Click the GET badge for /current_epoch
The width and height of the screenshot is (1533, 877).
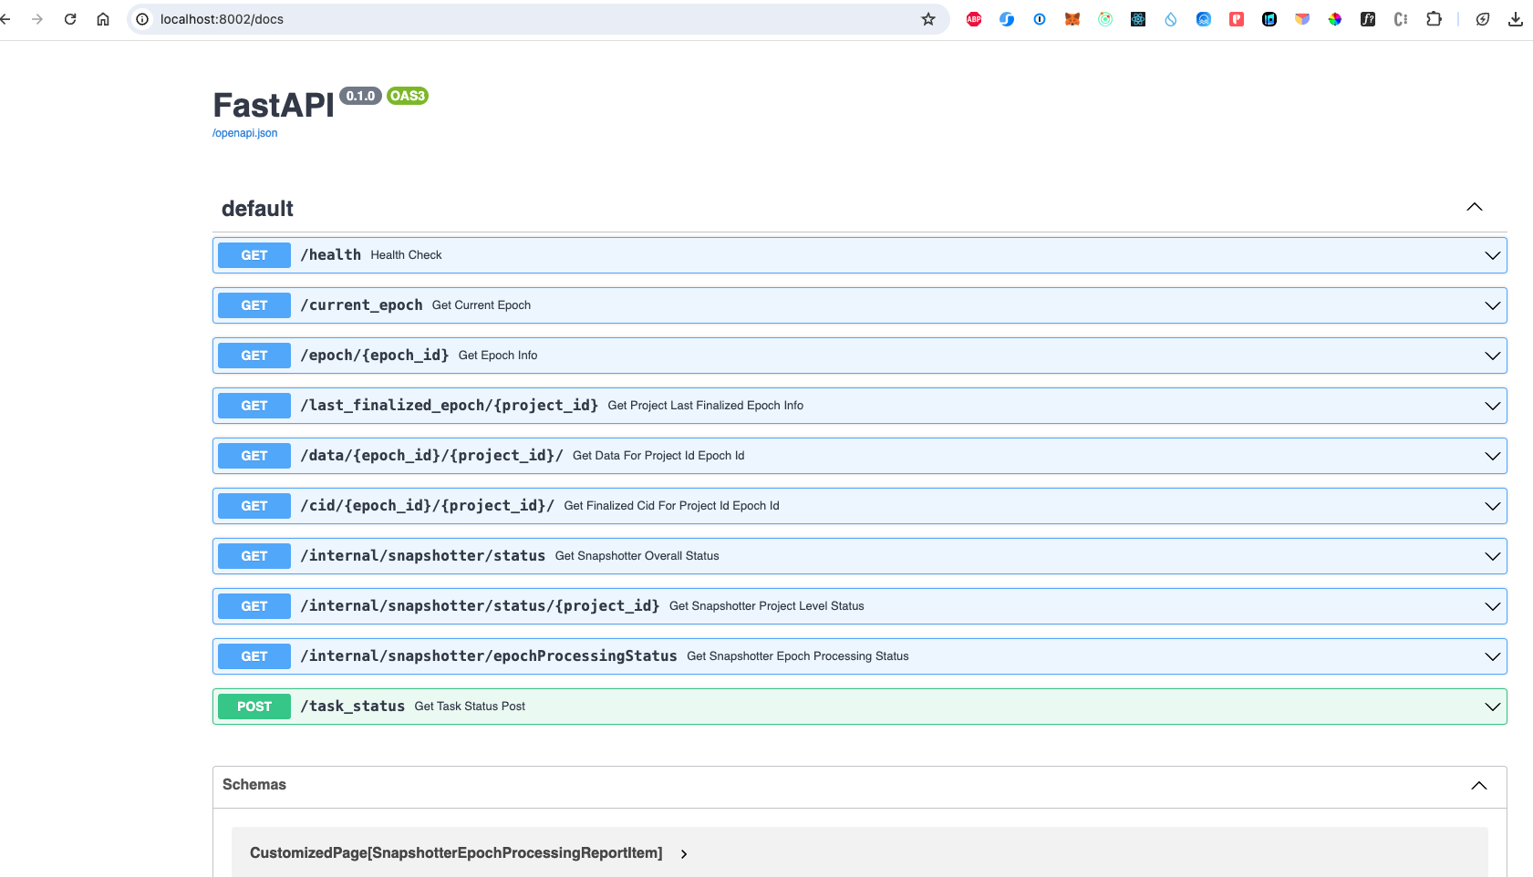[254, 305]
